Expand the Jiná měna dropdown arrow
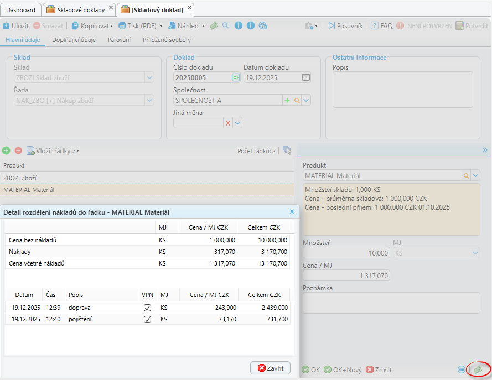 click(237, 123)
